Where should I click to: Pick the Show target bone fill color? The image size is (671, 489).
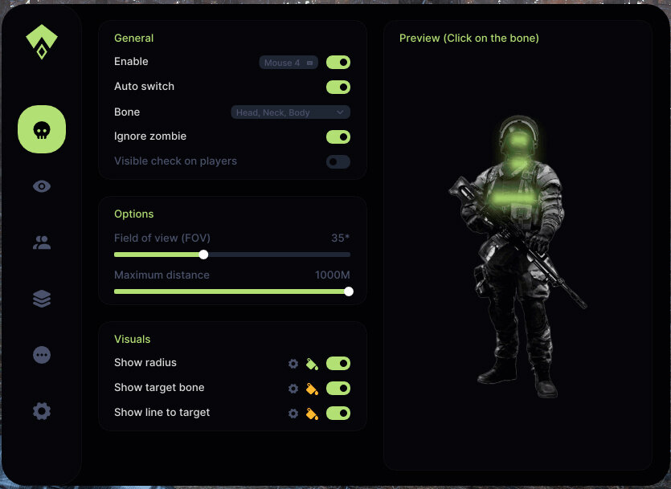(313, 389)
